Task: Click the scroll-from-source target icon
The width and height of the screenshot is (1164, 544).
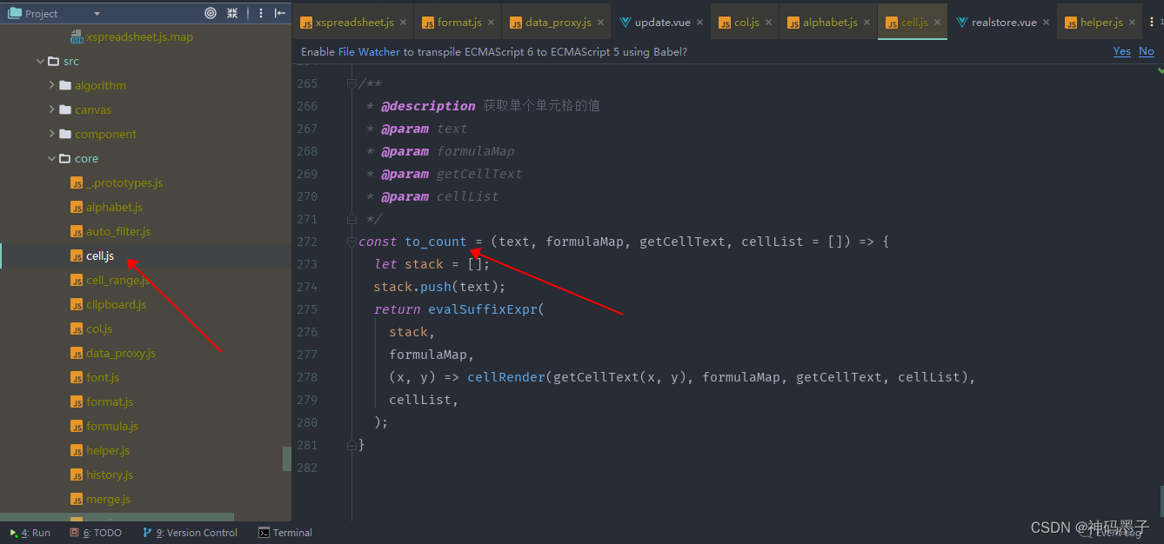Action: [211, 13]
